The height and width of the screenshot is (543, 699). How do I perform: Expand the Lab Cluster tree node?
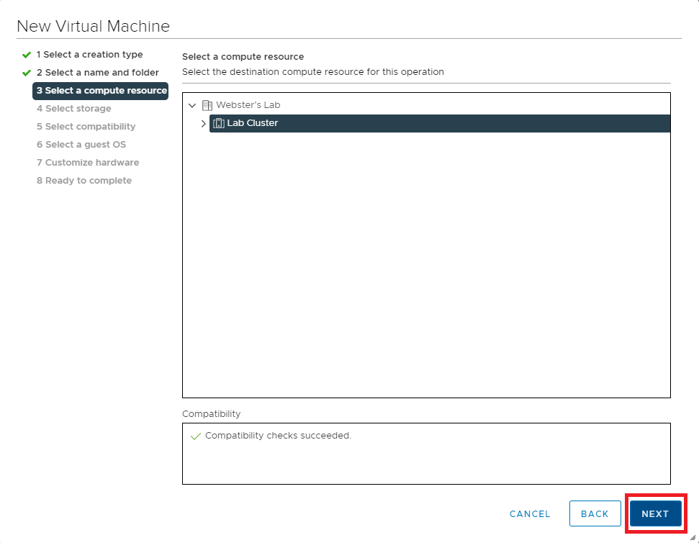click(x=203, y=123)
